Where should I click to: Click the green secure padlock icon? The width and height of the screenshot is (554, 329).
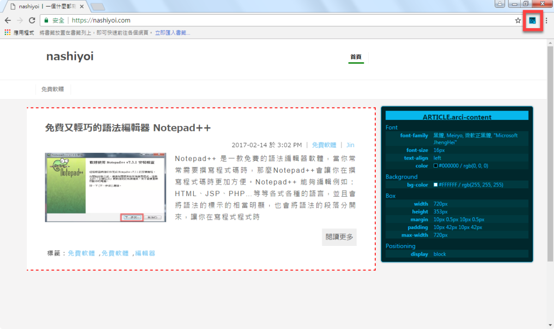[46, 20]
